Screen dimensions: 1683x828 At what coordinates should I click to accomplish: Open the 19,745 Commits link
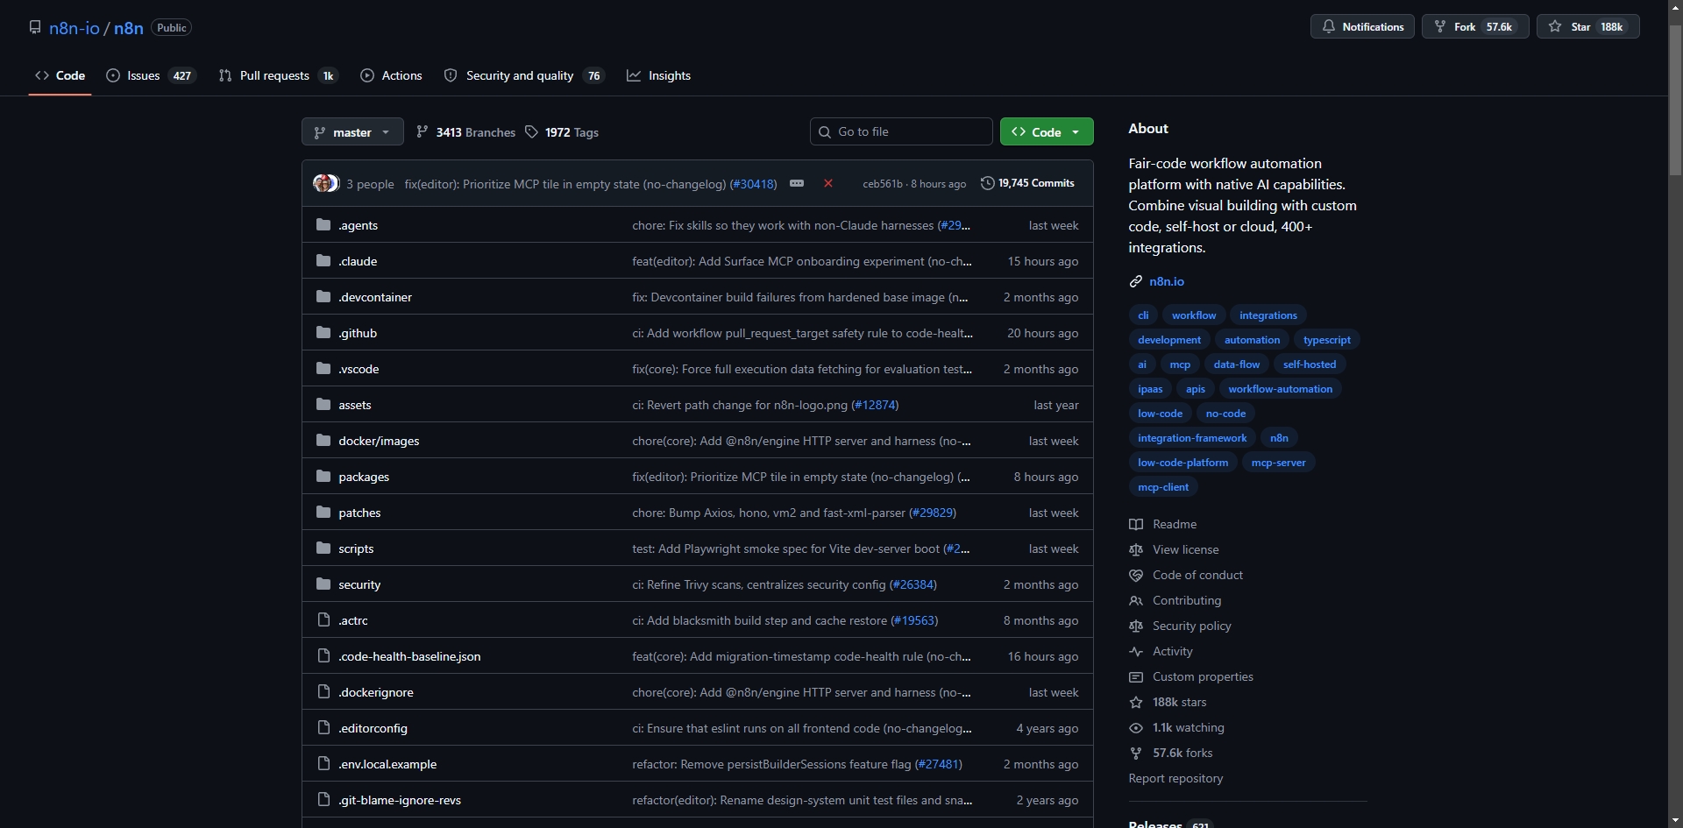tap(1027, 183)
